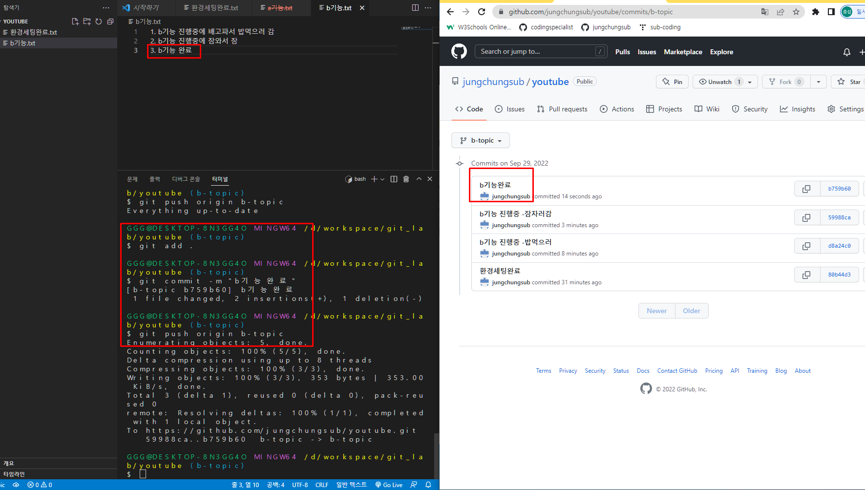The height and width of the screenshot is (490, 865).
Task: Collapse all folders in explorer
Action: click(110, 21)
